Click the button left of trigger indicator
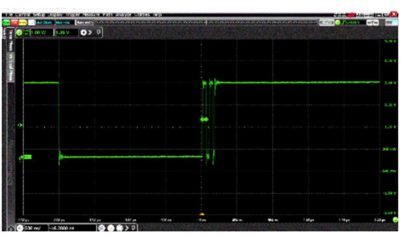Screen dimensions: 404x237 click(326, 23)
